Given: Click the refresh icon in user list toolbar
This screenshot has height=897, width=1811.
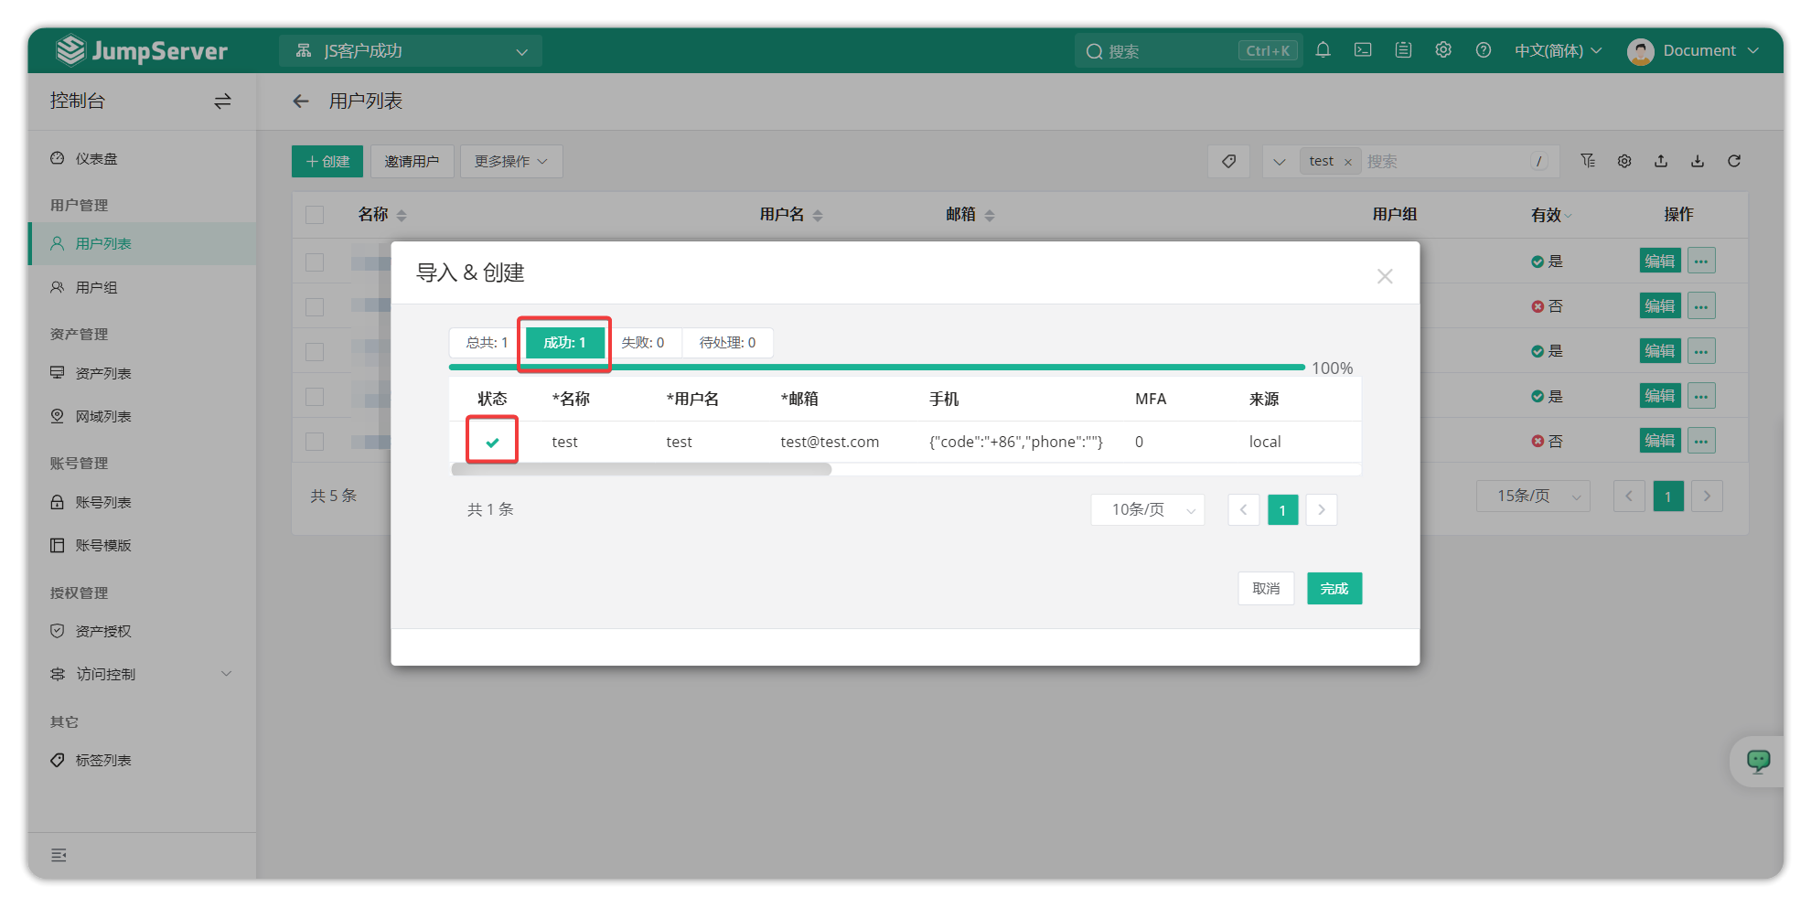Looking at the screenshot, I should pos(1733,161).
